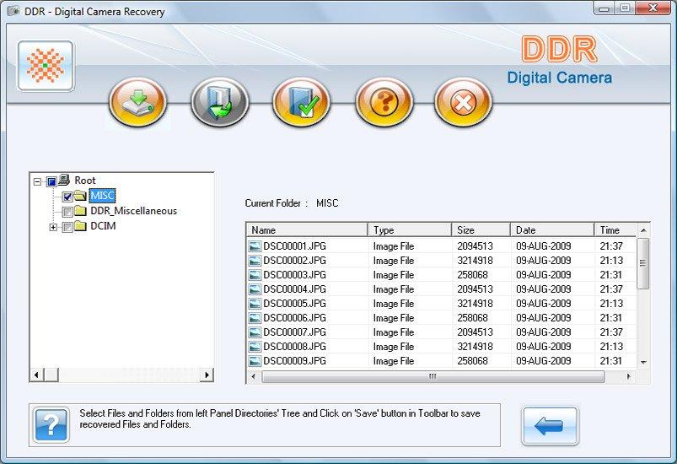Viewport: 677px width, 464px height.
Task: Select the DDR_Miscellaneous tree item label
Action: pyautogui.click(x=133, y=211)
